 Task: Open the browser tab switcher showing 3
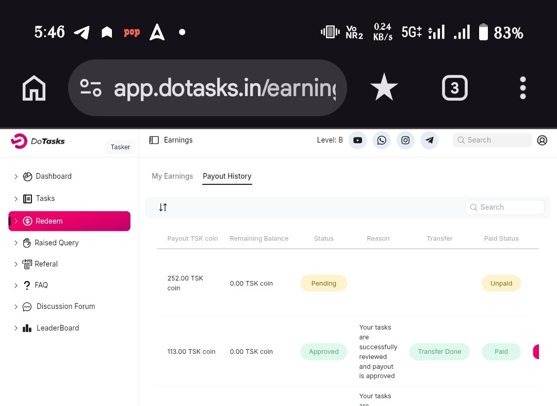pos(454,88)
